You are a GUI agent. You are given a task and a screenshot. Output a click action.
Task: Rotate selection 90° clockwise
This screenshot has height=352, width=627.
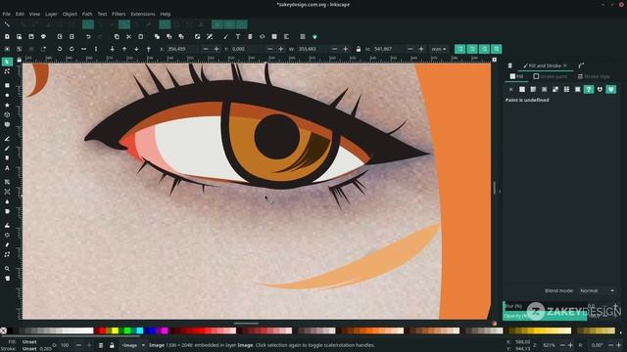[72, 49]
